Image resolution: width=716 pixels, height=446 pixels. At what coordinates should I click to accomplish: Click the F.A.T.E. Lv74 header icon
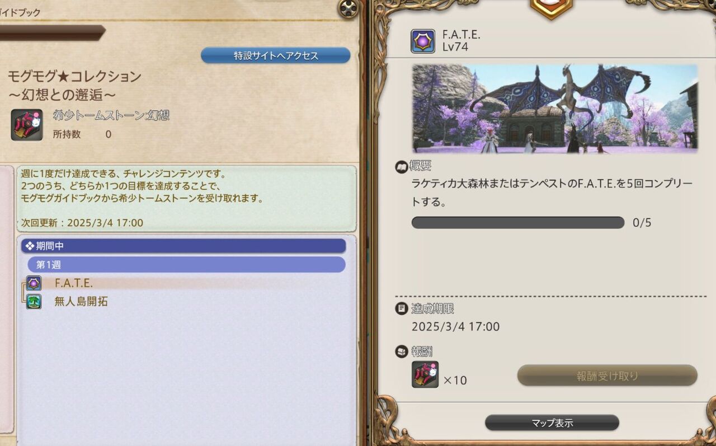[423, 41]
